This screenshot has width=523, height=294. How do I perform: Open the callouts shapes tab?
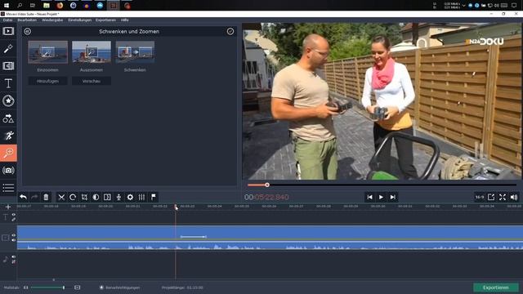[x=8, y=118]
